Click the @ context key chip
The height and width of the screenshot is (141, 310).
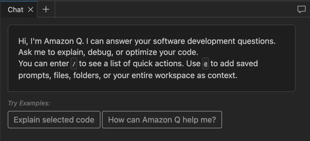(205, 64)
